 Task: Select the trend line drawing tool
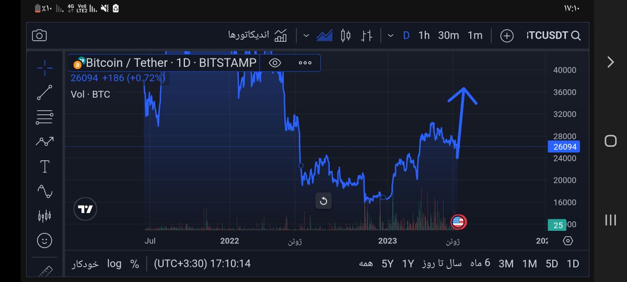[x=44, y=92]
